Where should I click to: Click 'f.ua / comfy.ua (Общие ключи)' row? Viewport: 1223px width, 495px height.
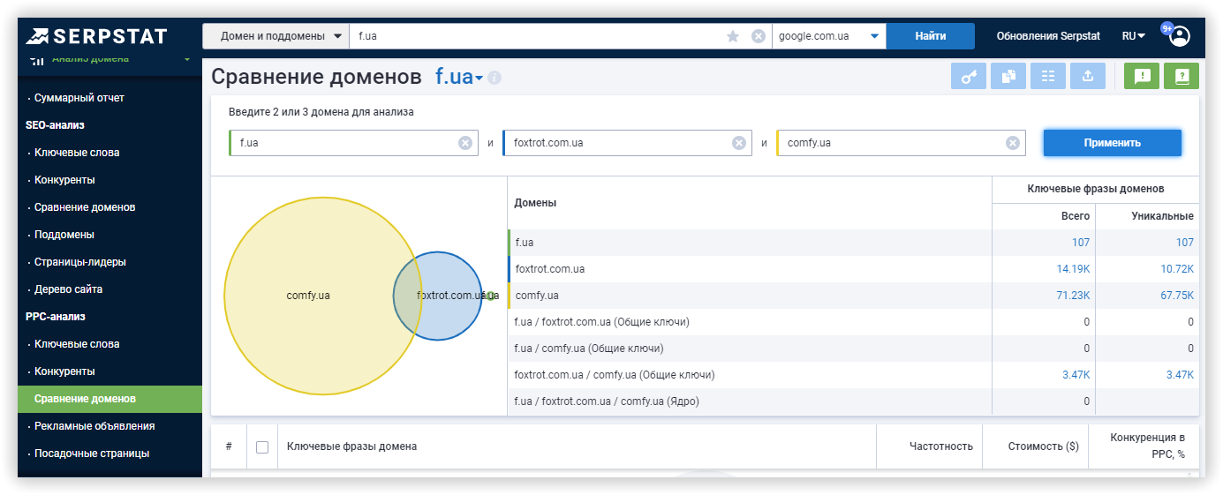[x=853, y=349]
